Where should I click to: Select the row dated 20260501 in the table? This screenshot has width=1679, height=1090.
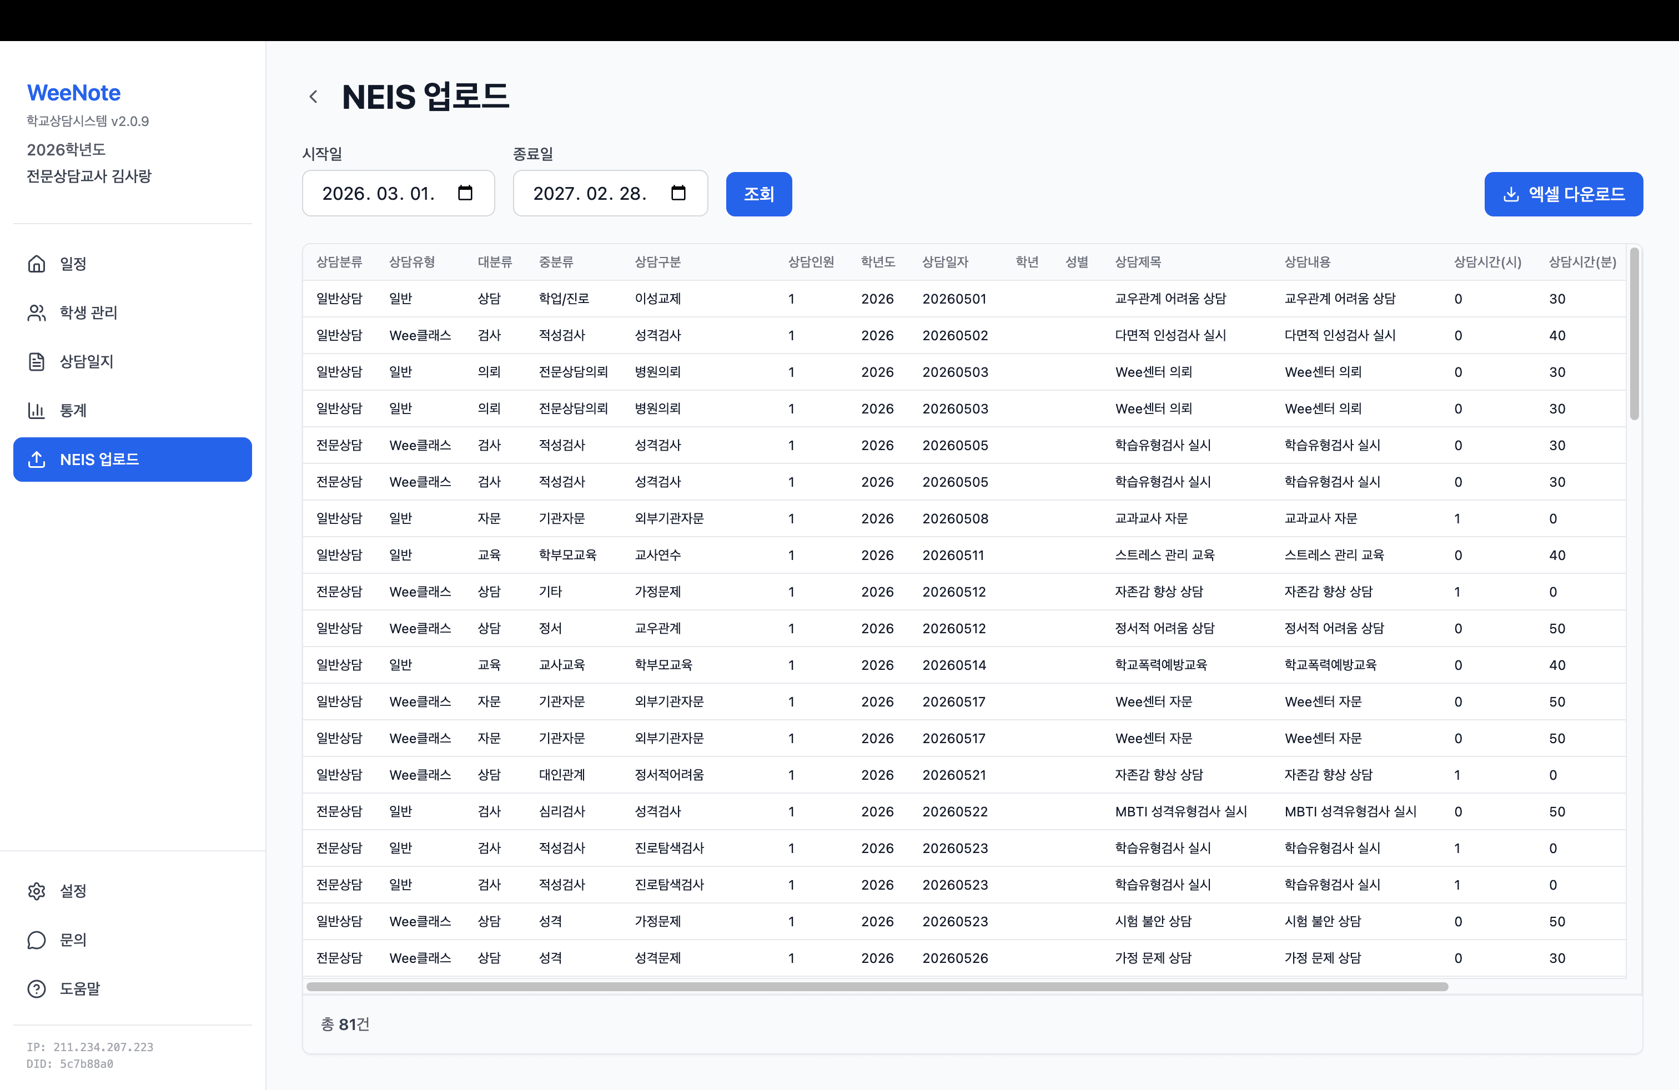954,298
